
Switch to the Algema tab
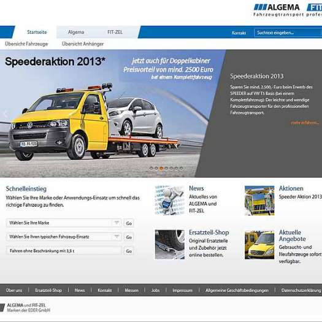click(76, 32)
